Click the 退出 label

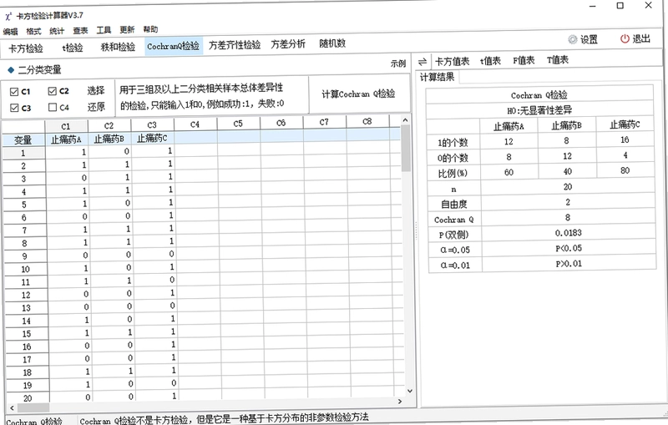point(641,38)
